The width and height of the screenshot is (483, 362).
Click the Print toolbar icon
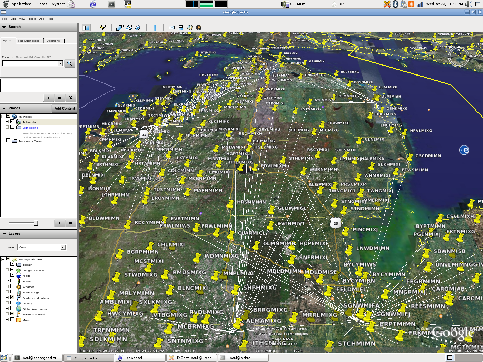coord(180,28)
